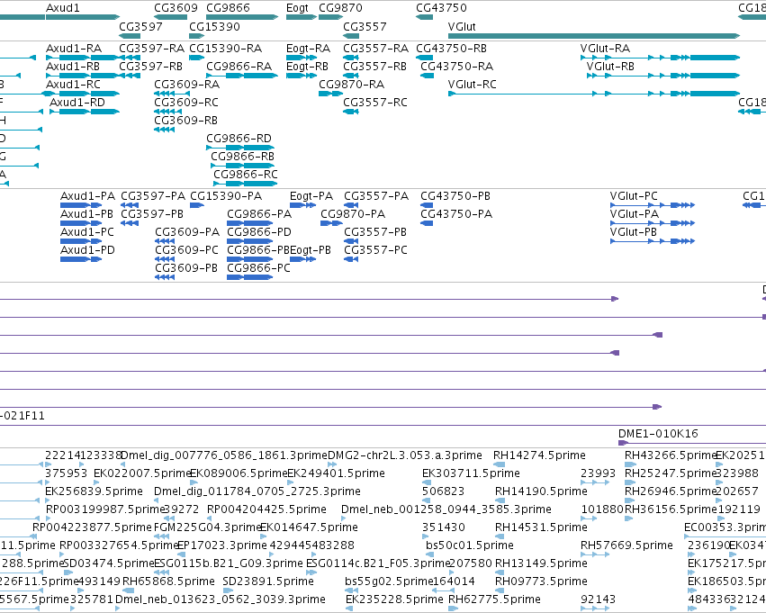This screenshot has width=766, height=613.
Task: Click the Eogt gene label
Action: (297, 8)
